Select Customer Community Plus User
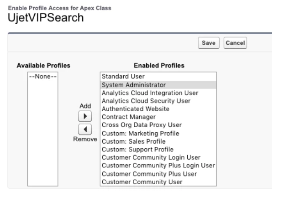Viewport: 284px width, 197px height. 149,174
